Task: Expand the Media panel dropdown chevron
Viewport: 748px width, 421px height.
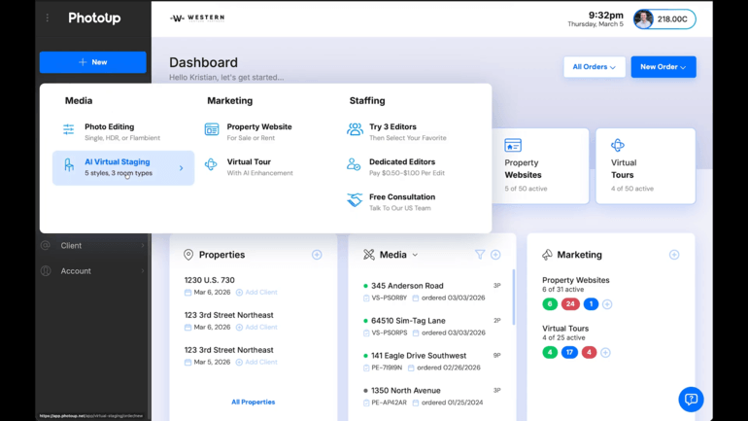Action: pyautogui.click(x=416, y=255)
